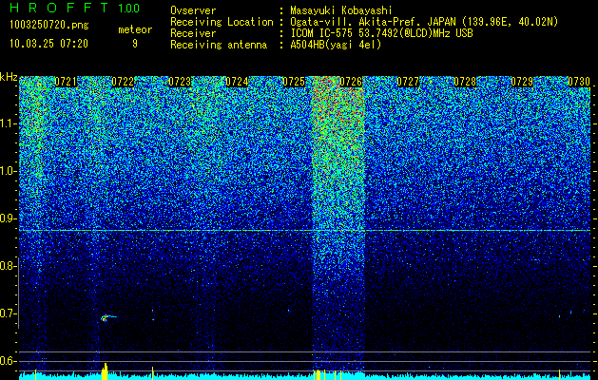Click the 0721 time marker

66,82
